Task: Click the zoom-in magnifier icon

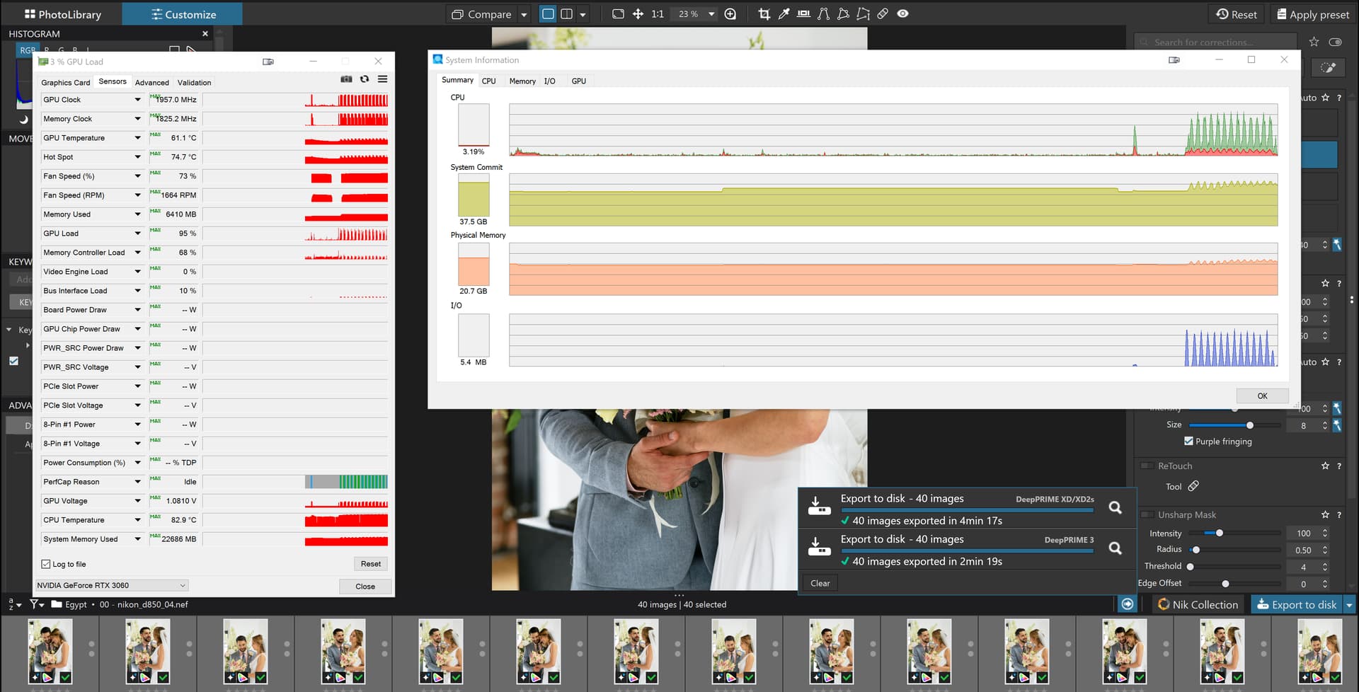Action: (730, 14)
